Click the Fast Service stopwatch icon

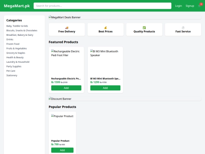coord(183,28)
